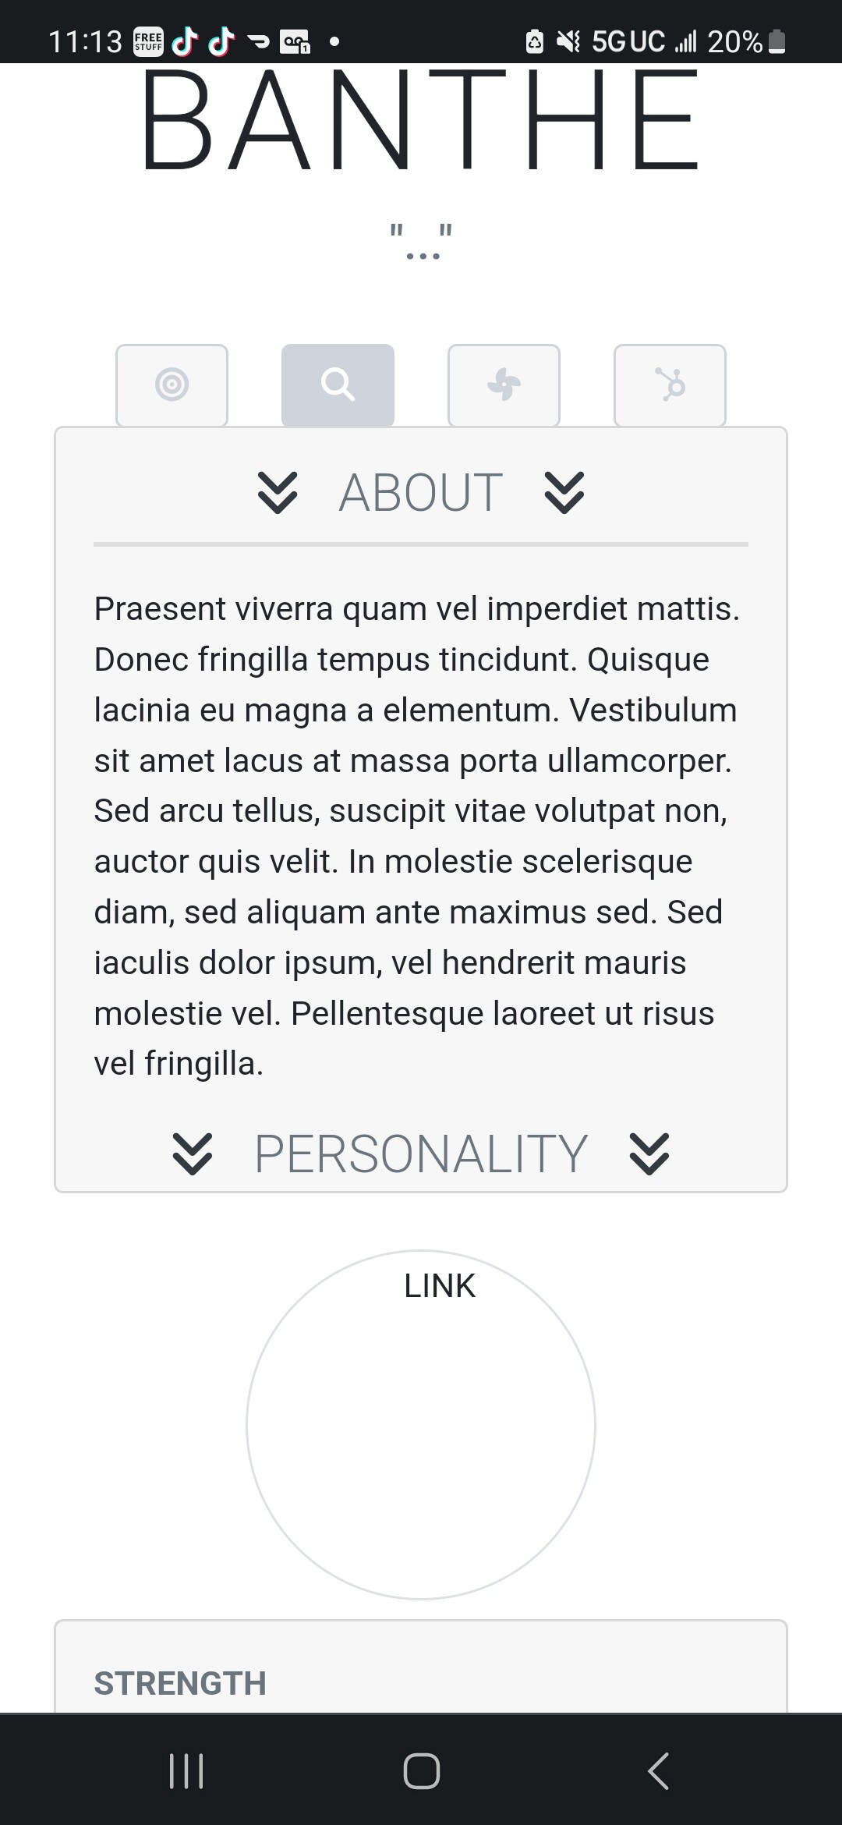Expand PERSONALITY via right double chevron
842x1825 pixels.
coord(649,1154)
